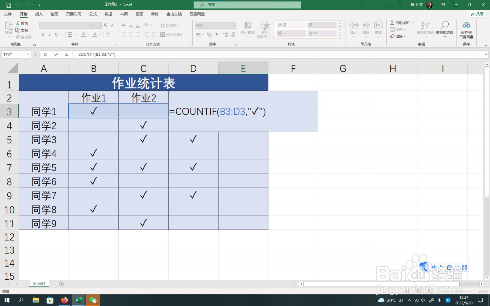
Task: Select the Sheet1 worksheet tab
Action: pos(39,283)
